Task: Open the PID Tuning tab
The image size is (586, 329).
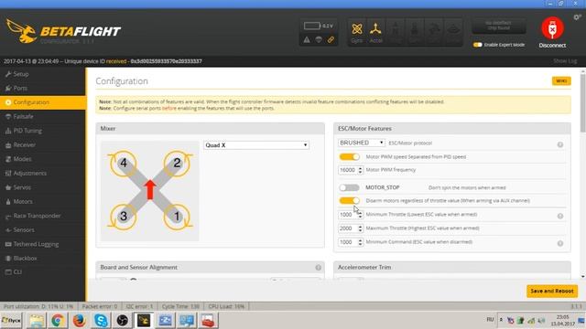Action: [43, 131]
